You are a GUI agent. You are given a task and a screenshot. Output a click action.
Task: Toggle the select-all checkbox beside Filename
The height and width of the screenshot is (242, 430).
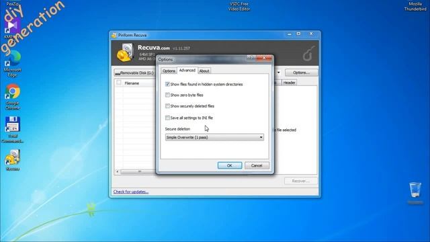119,82
